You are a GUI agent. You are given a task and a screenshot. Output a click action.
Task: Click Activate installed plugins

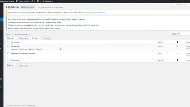(x=36, y=28)
